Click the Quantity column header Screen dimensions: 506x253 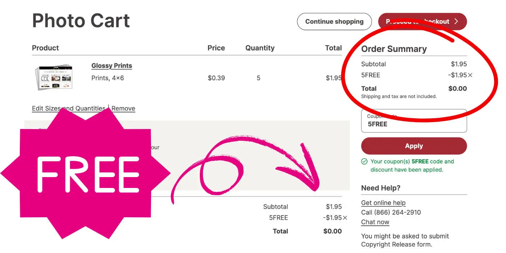260,48
